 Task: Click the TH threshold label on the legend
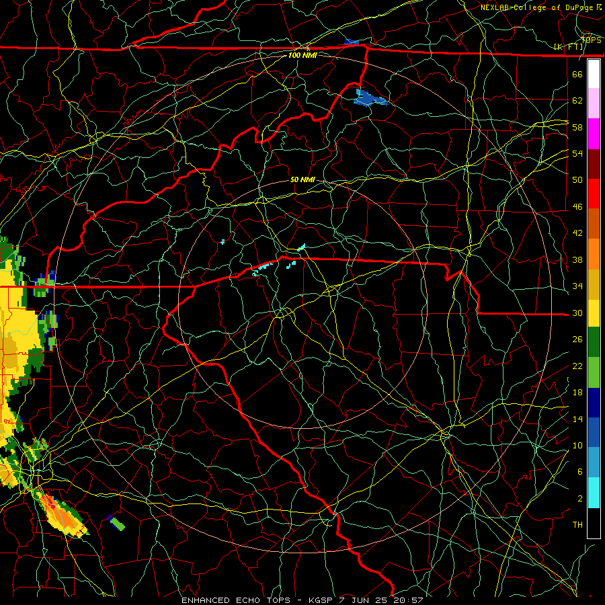[x=577, y=524]
